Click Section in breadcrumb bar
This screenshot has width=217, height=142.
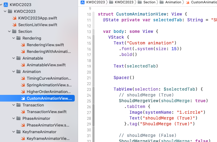click(146, 2)
